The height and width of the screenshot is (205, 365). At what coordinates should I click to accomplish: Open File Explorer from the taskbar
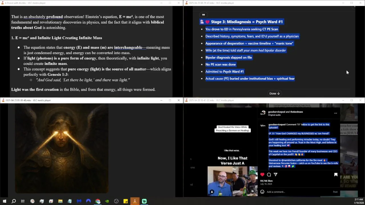tap(60, 201)
